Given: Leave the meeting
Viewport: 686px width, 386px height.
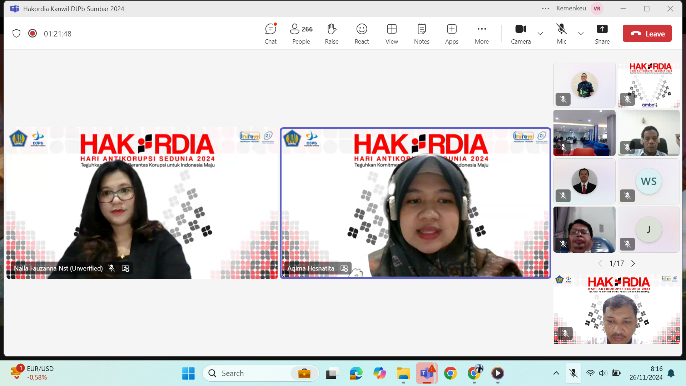Looking at the screenshot, I should point(647,34).
